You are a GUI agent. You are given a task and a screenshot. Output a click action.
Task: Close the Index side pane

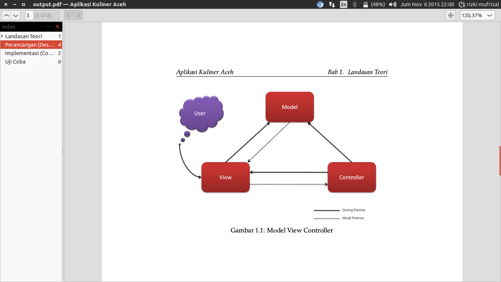58,27
